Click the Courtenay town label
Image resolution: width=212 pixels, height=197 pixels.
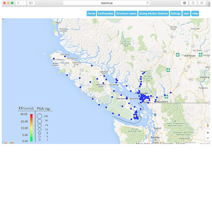pos(114,85)
